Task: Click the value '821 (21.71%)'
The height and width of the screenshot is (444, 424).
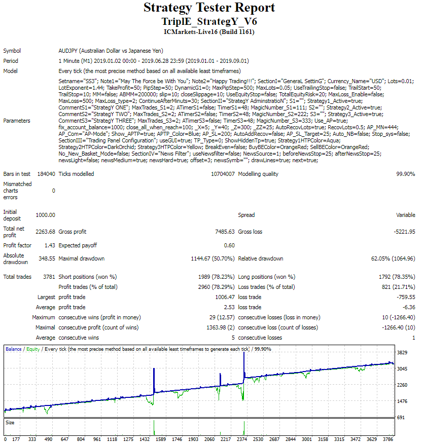Action: (398, 287)
